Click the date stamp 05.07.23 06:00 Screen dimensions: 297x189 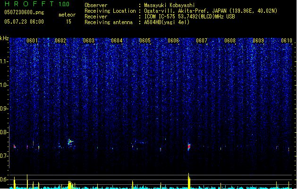(24, 22)
